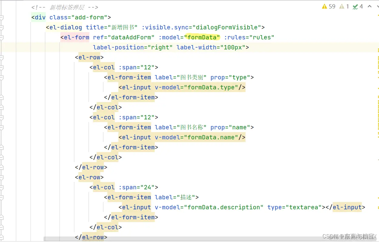Click the prop="type" attribute
The image size is (379, 242).
[230, 77]
